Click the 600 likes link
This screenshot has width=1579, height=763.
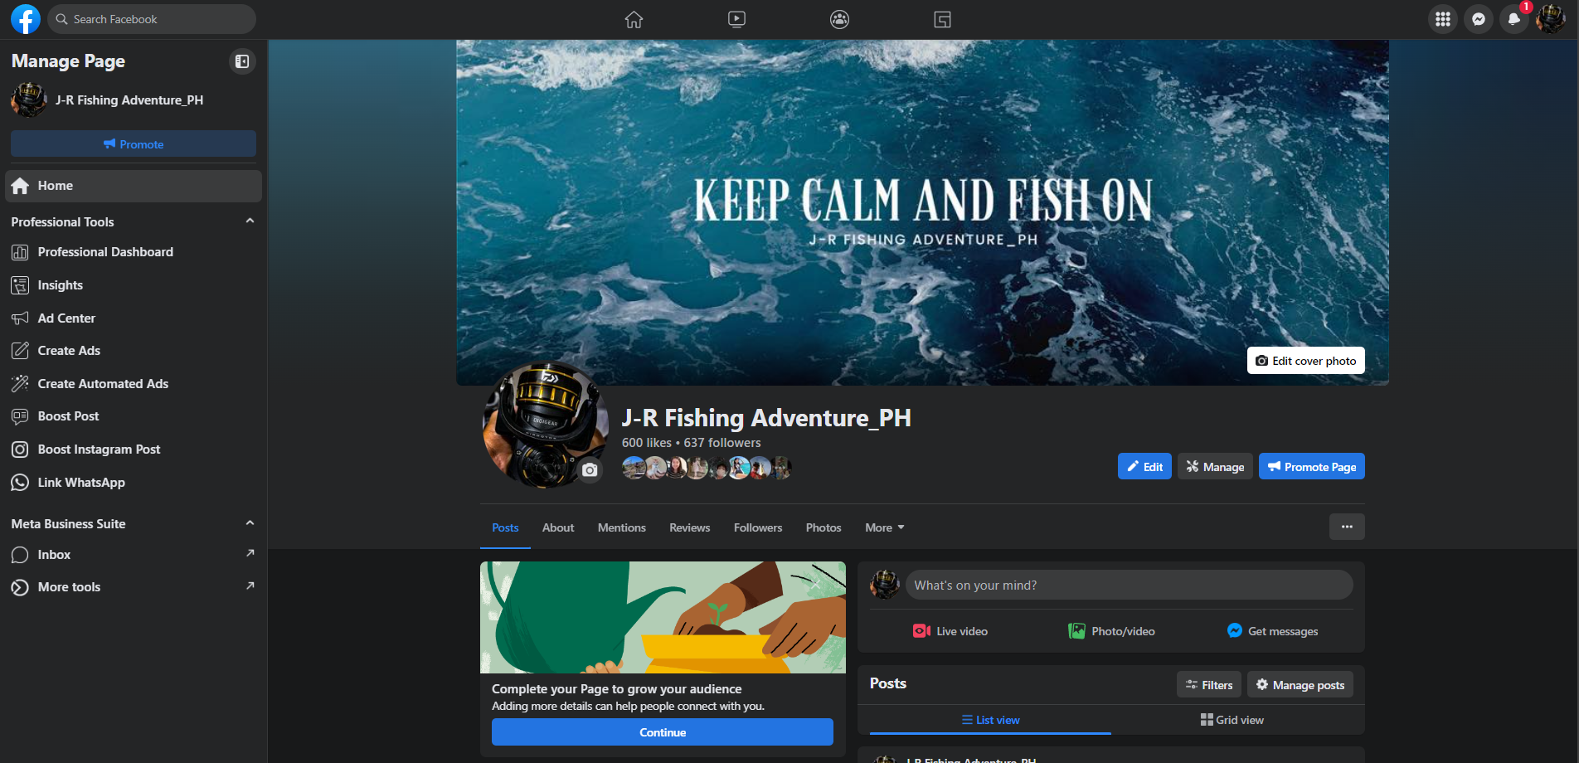647,443
